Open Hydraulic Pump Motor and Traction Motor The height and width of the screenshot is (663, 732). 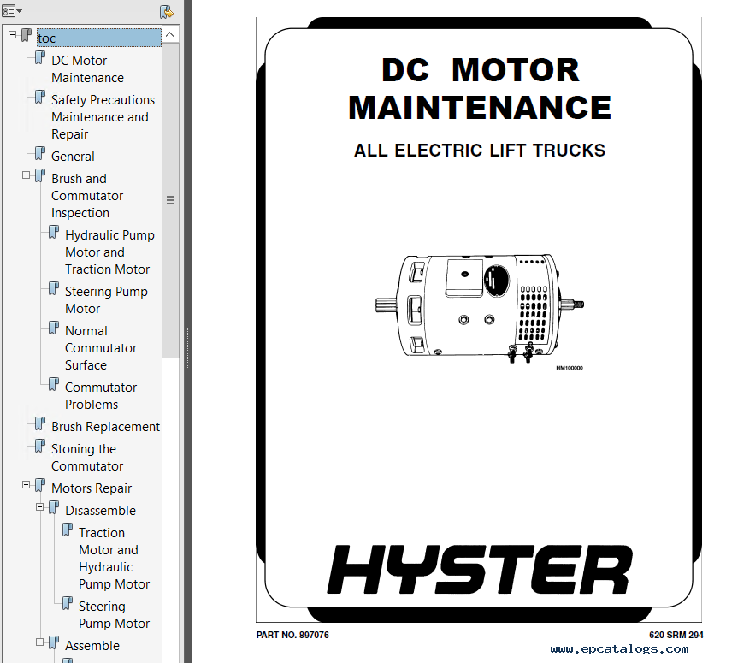click(x=109, y=252)
